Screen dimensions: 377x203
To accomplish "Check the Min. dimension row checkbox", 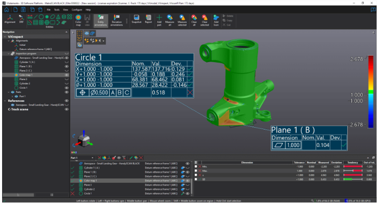I will (x=196, y=166).
